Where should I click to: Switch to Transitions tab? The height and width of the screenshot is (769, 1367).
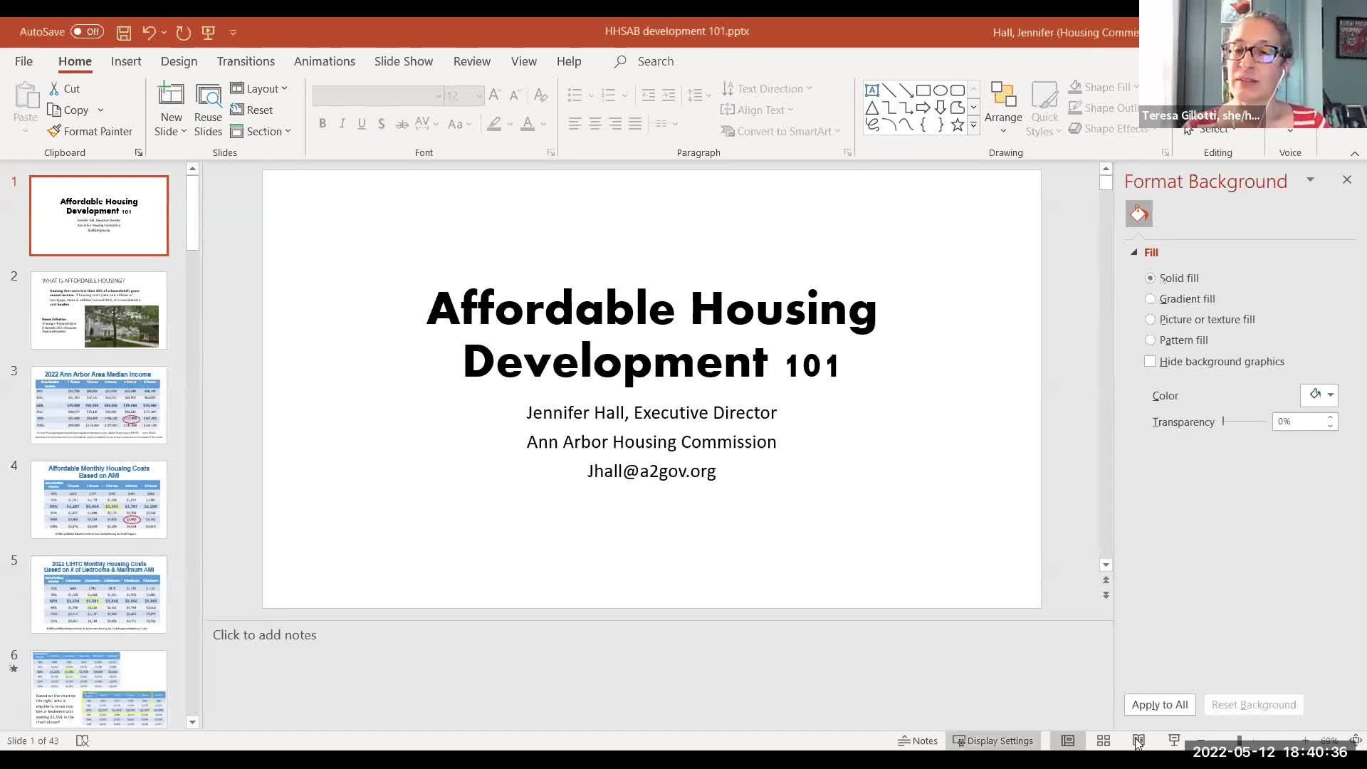(x=246, y=61)
